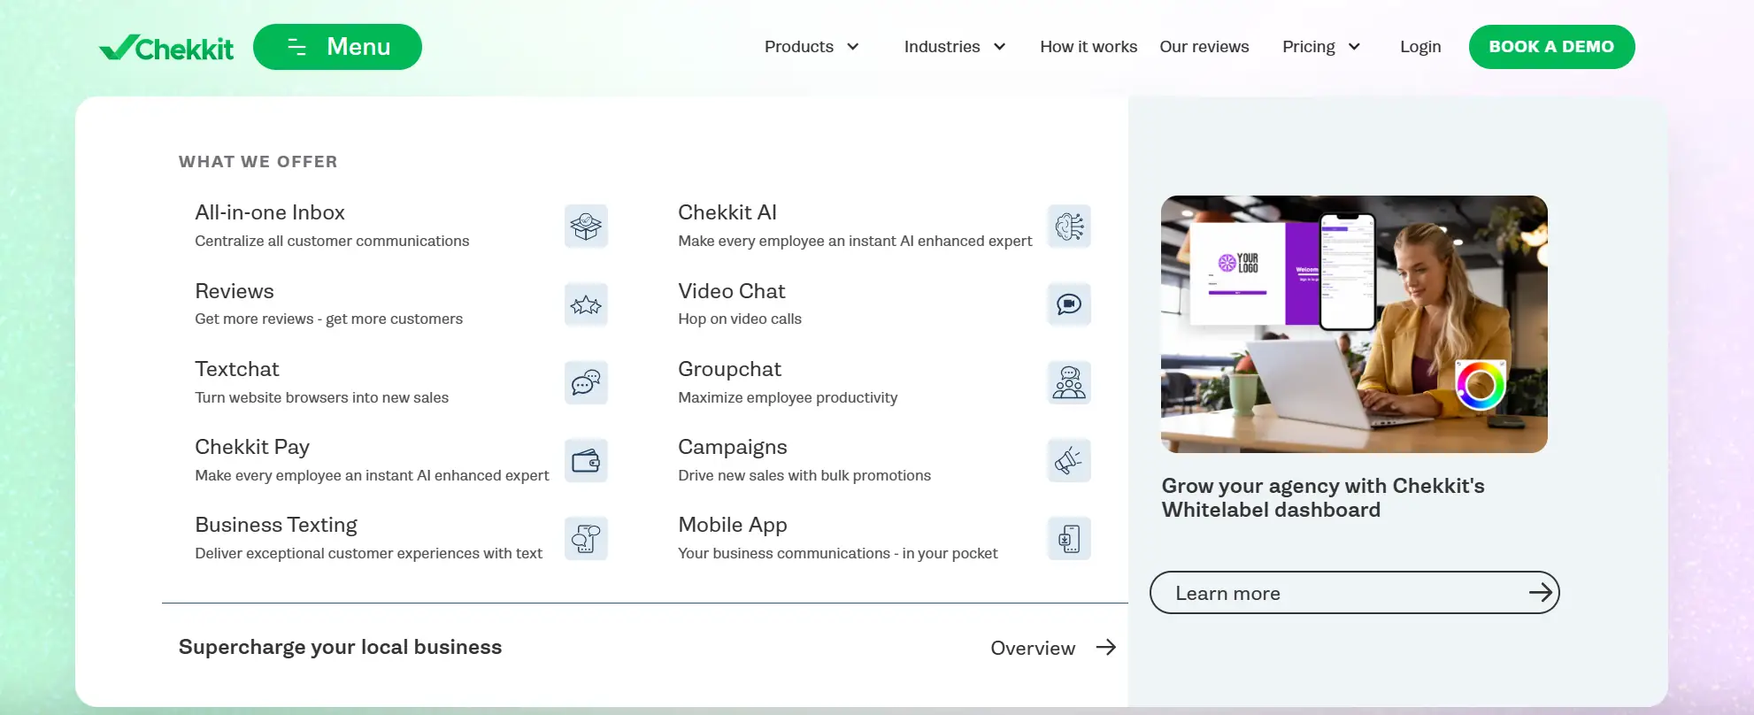Screen dimensions: 1754x715
Task: Click the All-in-one Inbox box icon
Action: [x=586, y=227]
